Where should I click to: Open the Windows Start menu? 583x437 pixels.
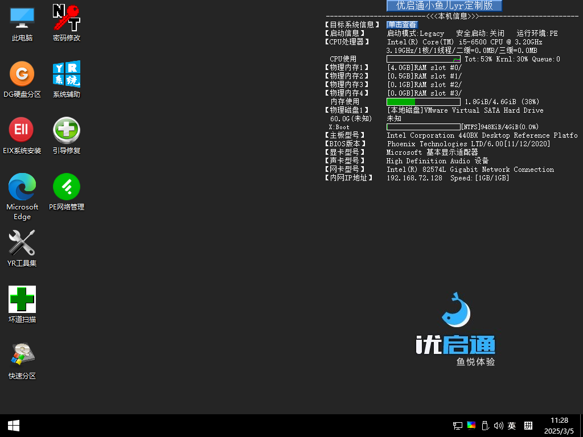click(14, 426)
